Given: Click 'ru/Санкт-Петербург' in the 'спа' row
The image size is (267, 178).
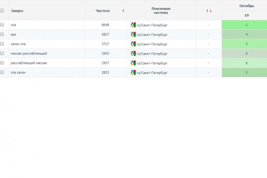Looking at the screenshot, I should (x=152, y=25).
